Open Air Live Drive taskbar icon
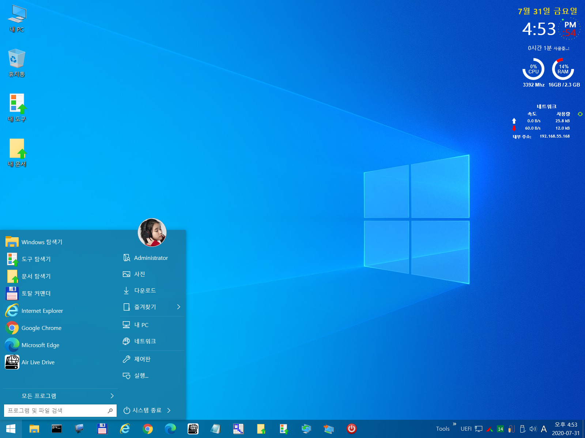585x438 pixels. [x=193, y=429]
